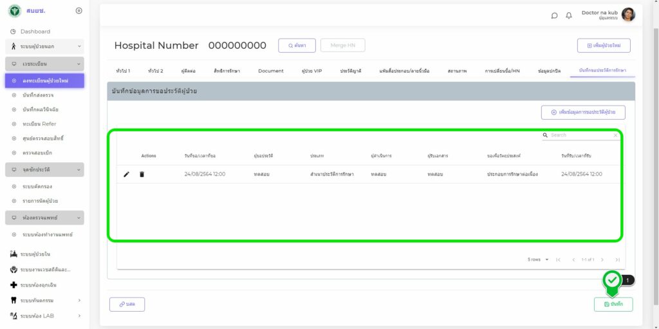Open notifications bell icon
Viewport: 659px width, 329px height.
coord(569,16)
